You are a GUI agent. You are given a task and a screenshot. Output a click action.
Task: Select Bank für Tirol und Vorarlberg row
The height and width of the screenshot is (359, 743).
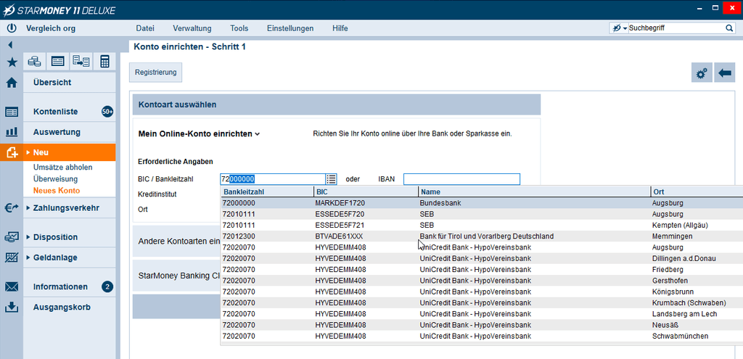click(x=482, y=236)
